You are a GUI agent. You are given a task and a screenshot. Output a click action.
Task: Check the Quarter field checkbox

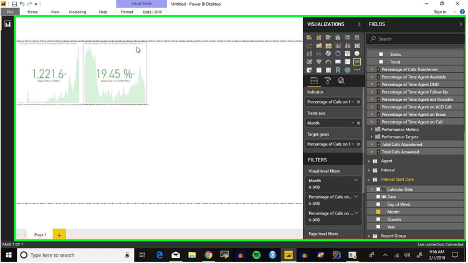click(x=378, y=219)
